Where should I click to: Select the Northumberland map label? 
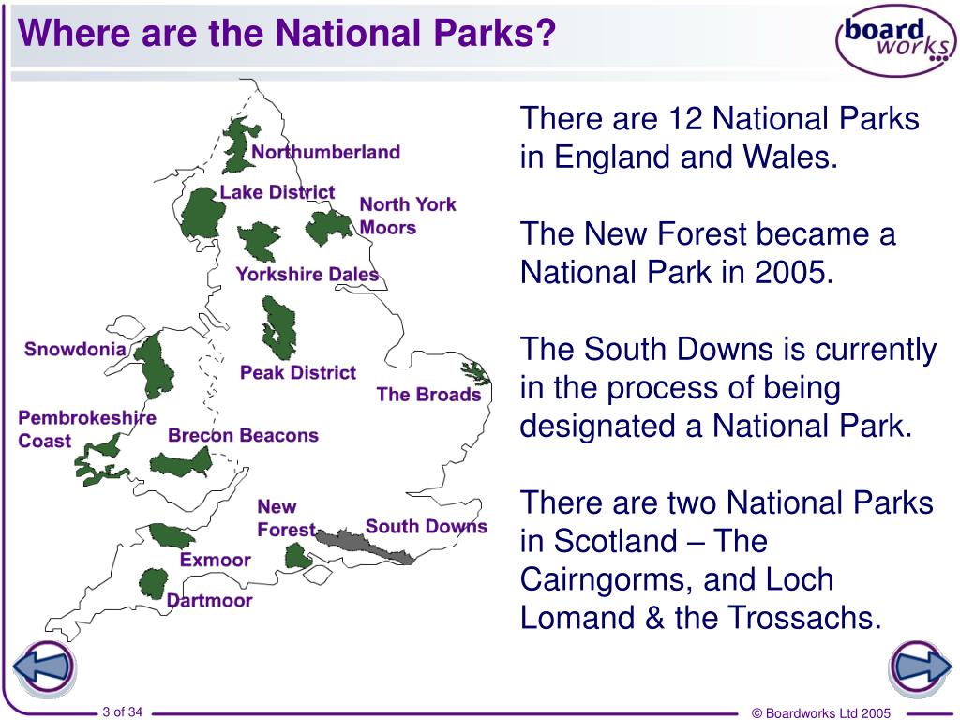pyautogui.click(x=325, y=152)
